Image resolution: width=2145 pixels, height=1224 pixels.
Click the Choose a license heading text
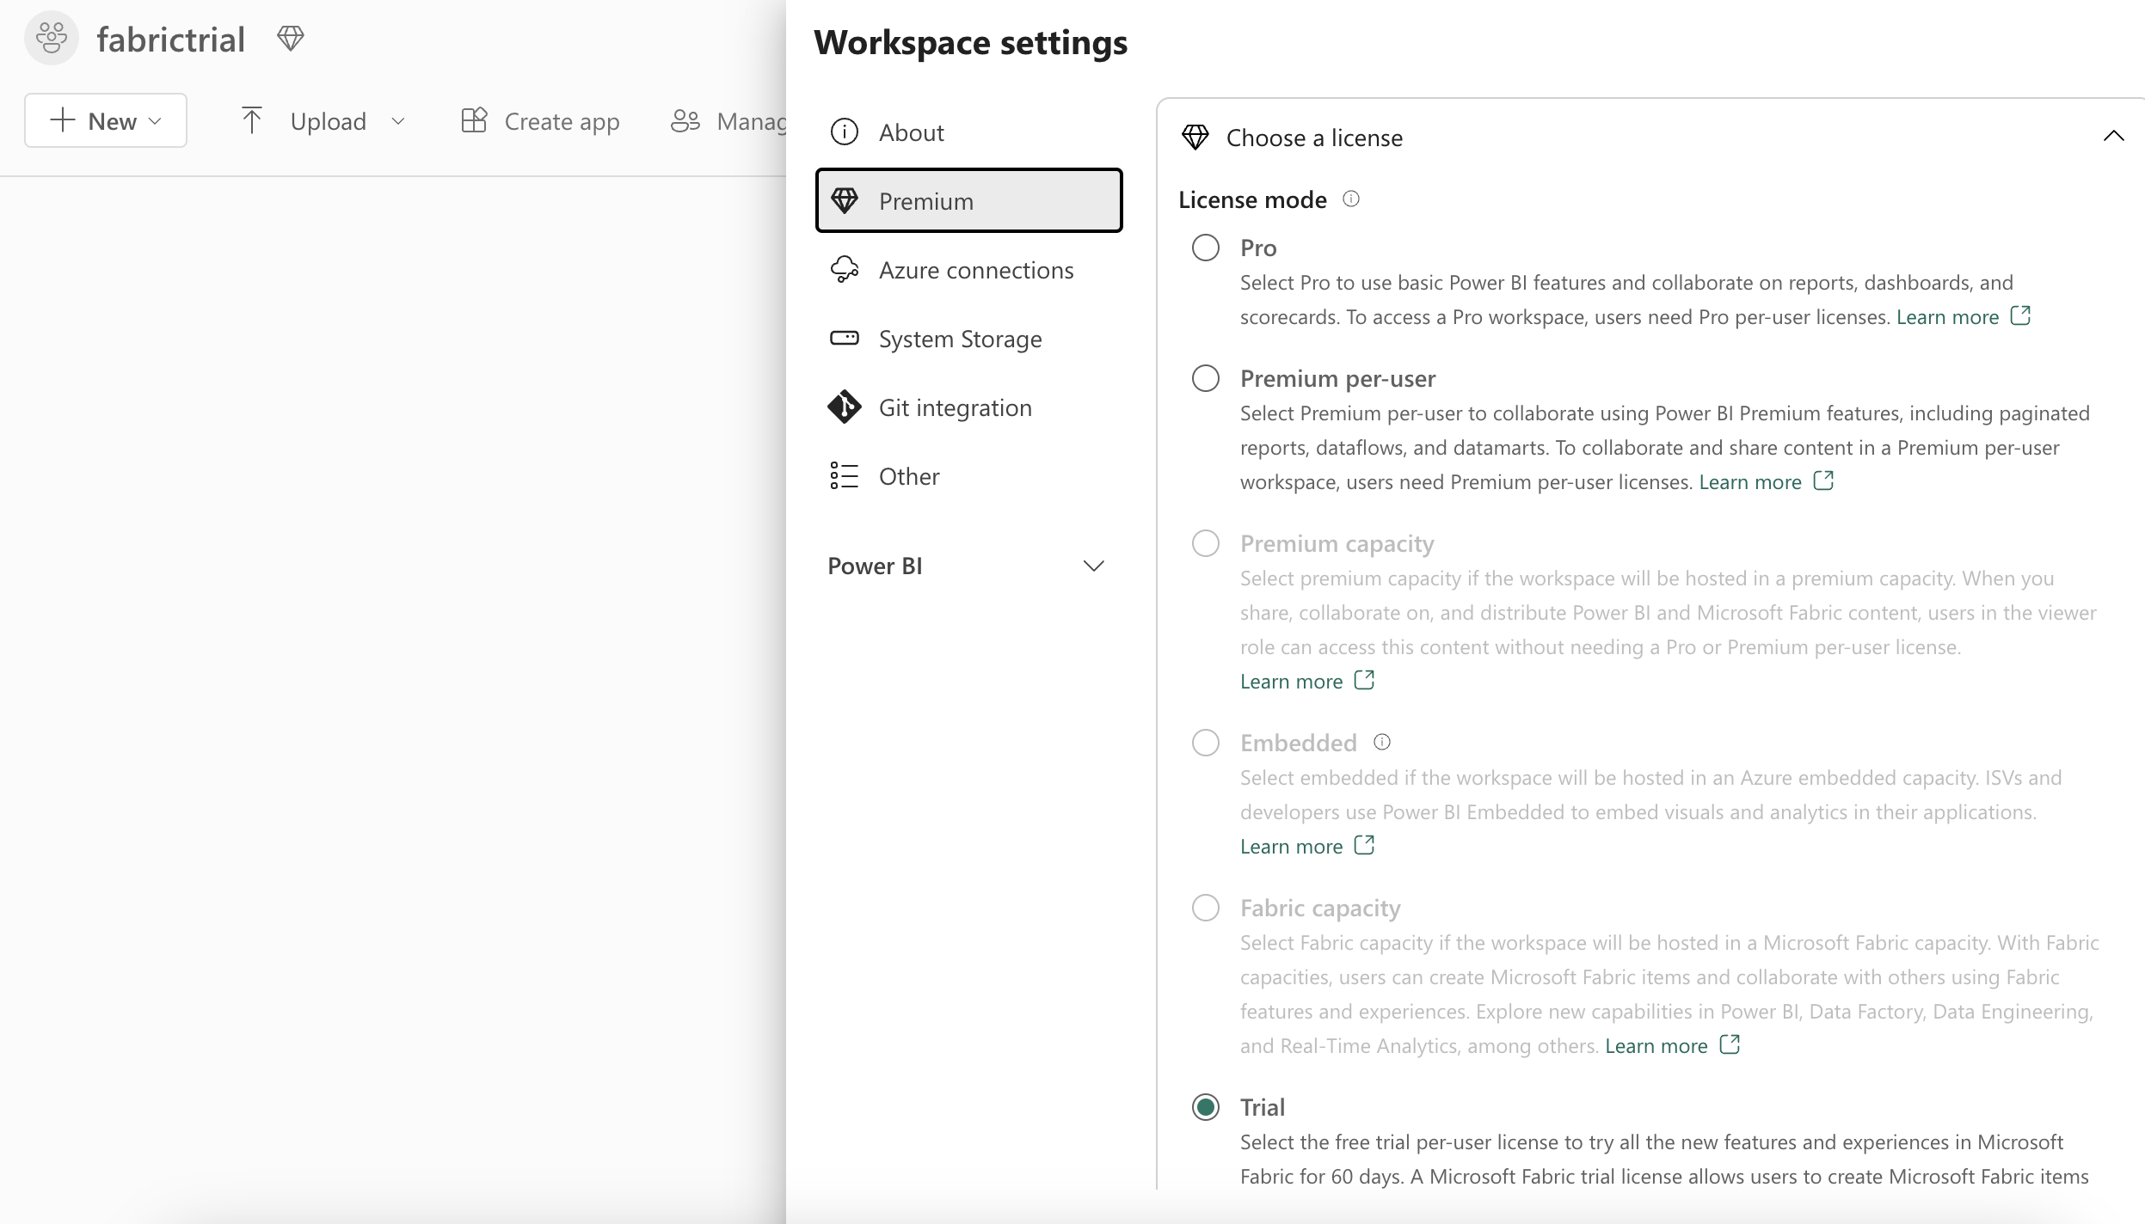point(1314,138)
